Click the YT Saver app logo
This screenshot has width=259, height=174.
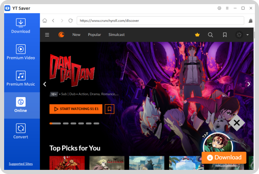[x=7, y=8]
